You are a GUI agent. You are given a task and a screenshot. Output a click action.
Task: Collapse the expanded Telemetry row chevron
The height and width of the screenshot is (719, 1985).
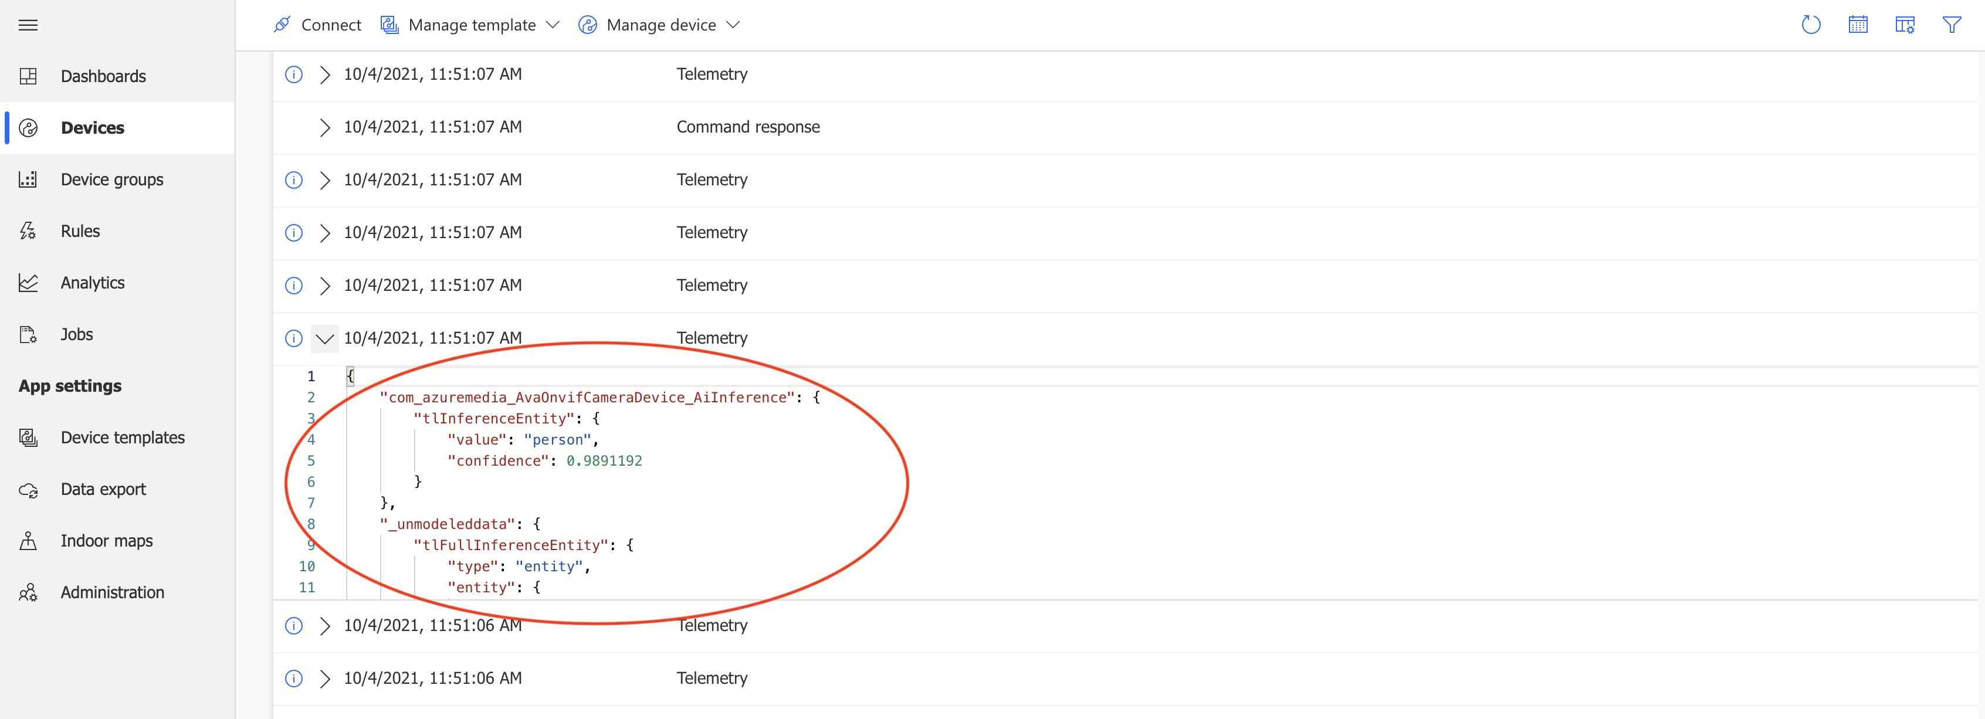coord(324,338)
